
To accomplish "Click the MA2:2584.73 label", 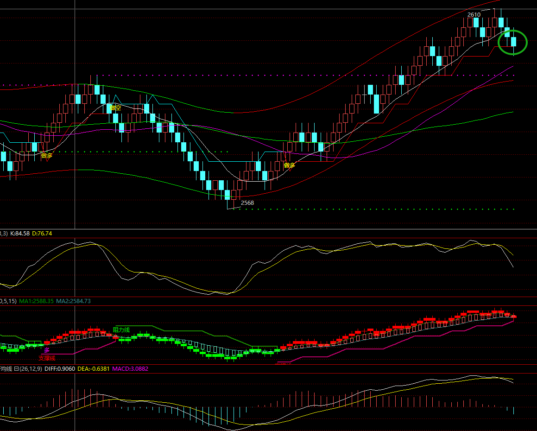I will coord(73,301).
